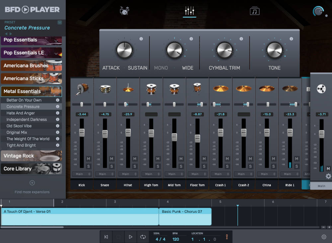Viewport: 332px width, 243px height.
Task: Open the gear icon below the master fader
Action: pos(328,176)
